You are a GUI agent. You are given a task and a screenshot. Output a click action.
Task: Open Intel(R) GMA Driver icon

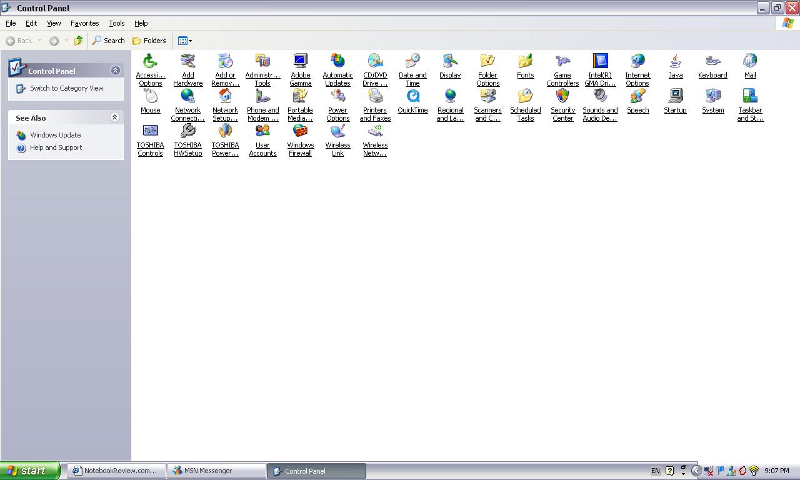(600, 61)
